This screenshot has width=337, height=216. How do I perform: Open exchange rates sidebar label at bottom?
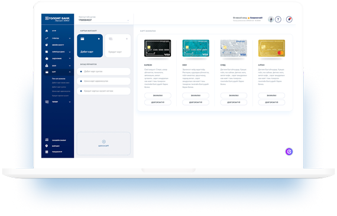point(59,140)
